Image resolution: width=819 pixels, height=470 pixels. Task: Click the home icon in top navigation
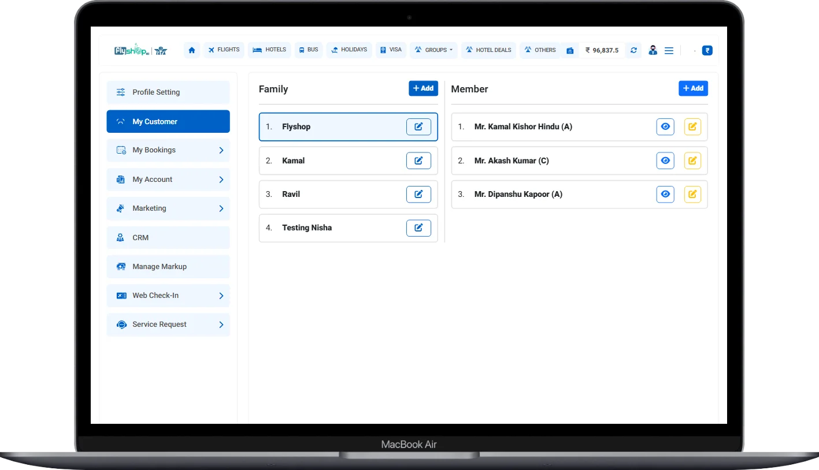192,50
